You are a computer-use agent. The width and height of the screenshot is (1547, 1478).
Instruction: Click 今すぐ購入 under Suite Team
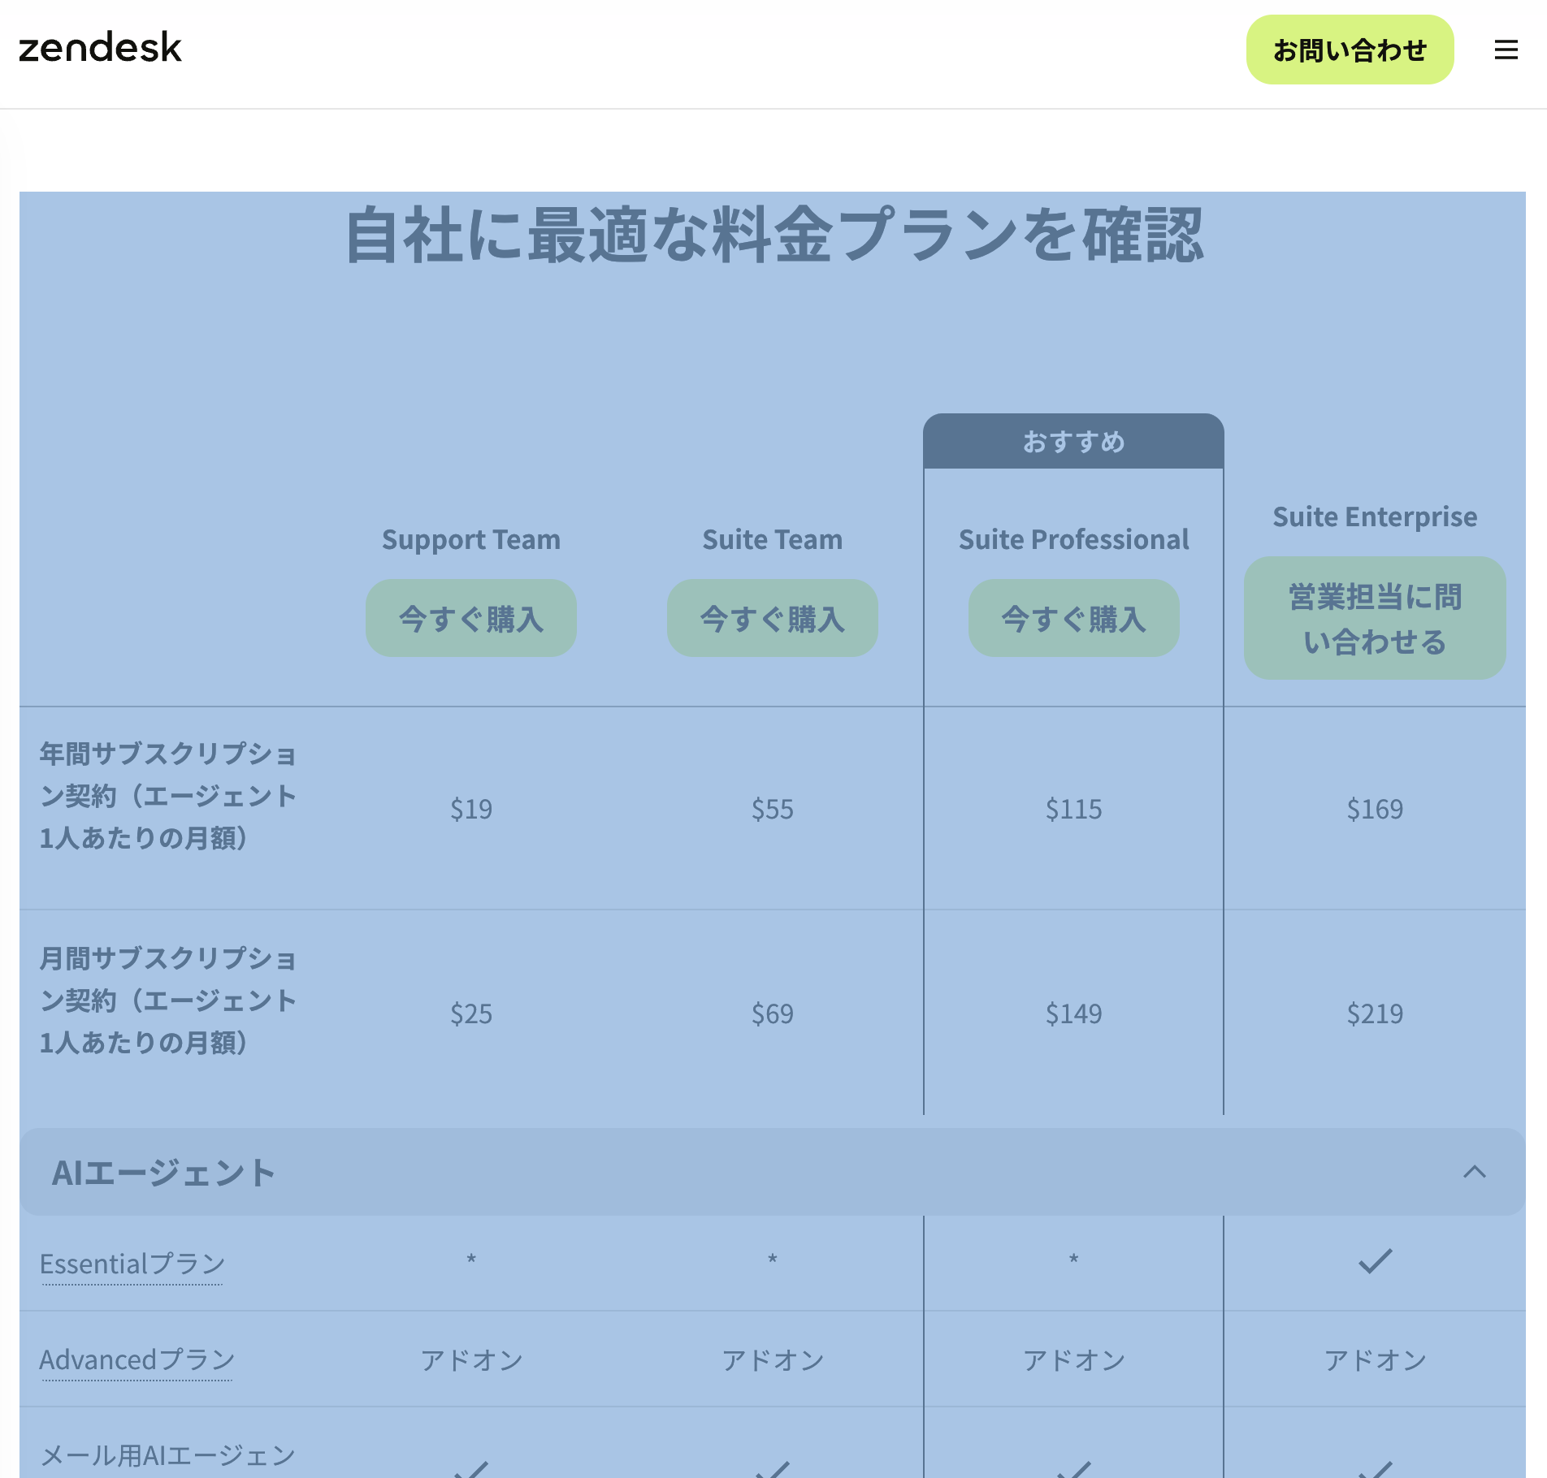tap(772, 619)
